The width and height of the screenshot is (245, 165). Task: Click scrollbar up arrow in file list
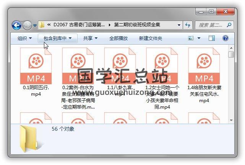[231, 48]
